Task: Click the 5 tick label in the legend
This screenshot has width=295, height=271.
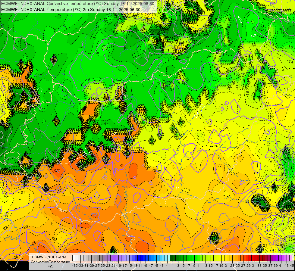Action: coord(184,266)
